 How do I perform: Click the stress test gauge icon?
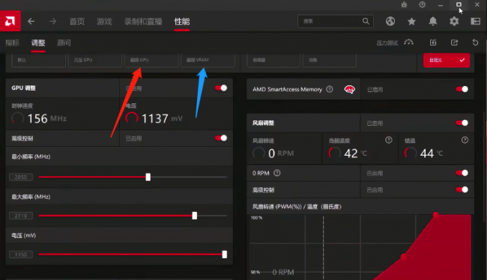[409, 42]
